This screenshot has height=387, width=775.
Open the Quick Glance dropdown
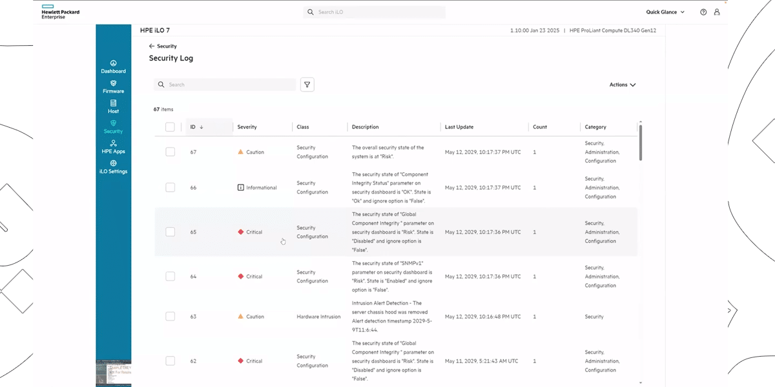click(665, 12)
